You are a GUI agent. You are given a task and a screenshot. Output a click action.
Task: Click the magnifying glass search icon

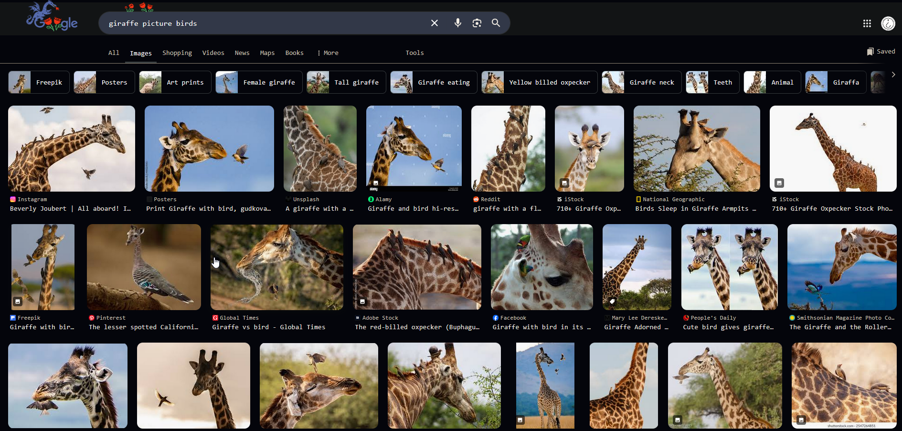pyautogui.click(x=496, y=23)
